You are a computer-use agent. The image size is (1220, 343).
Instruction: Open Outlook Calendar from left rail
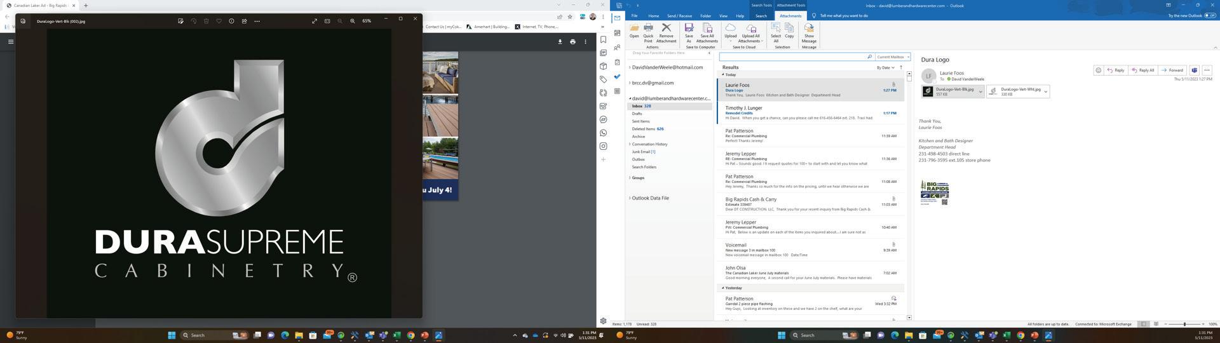coord(617,33)
